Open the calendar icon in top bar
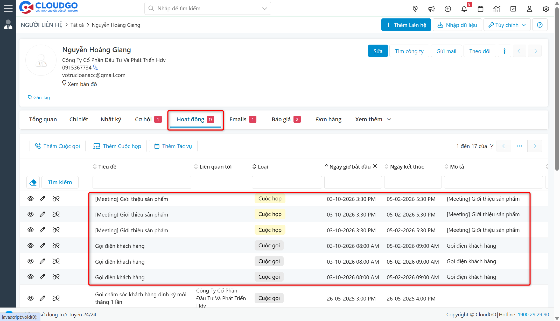Screen dimensions: 560x321 pyautogui.click(x=480, y=9)
